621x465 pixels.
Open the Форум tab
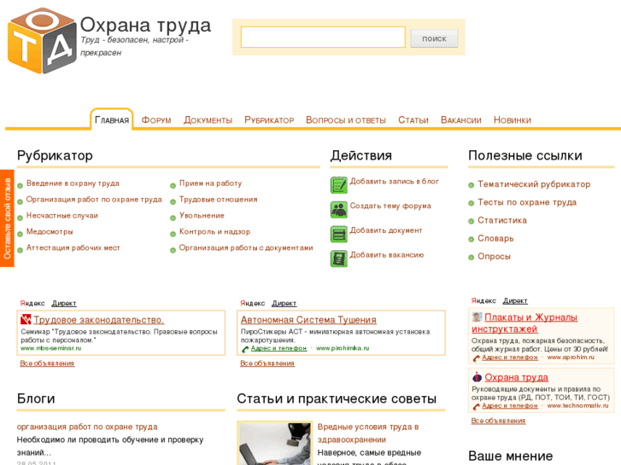156,120
